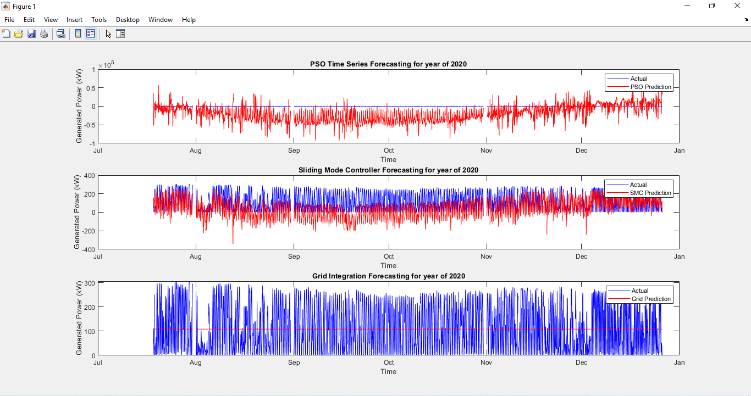Screen dimensions: 751x396
Task: Open the File menu
Action: [9, 20]
